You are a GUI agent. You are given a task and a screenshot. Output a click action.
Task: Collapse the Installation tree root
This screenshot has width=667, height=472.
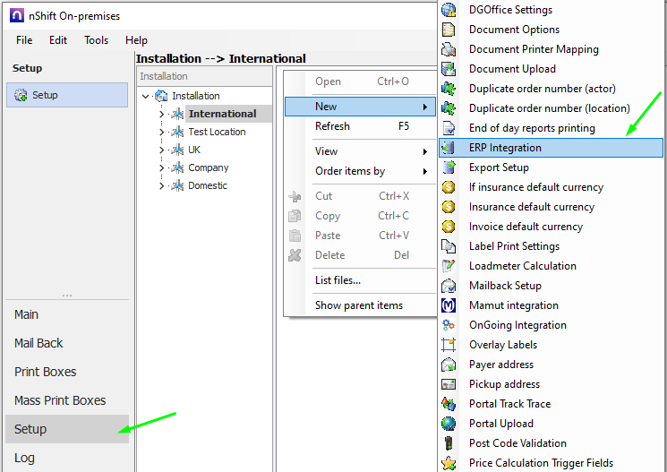coord(145,96)
